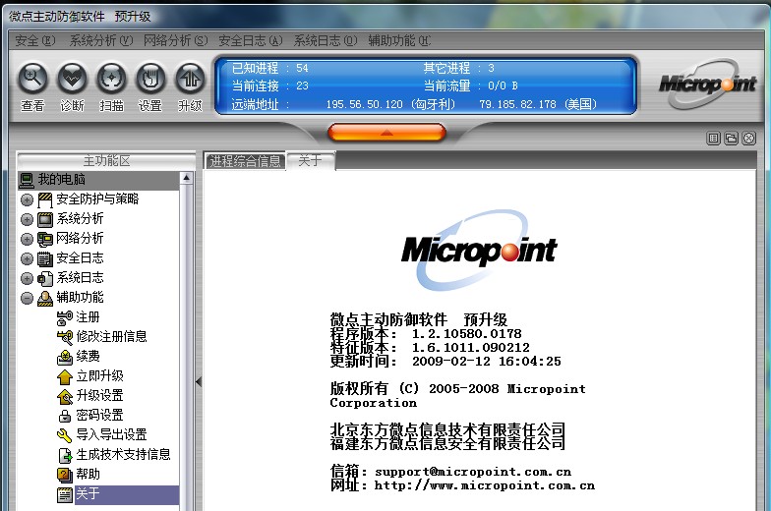Click the 续费 icon
The image size is (771, 511).
pos(65,358)
